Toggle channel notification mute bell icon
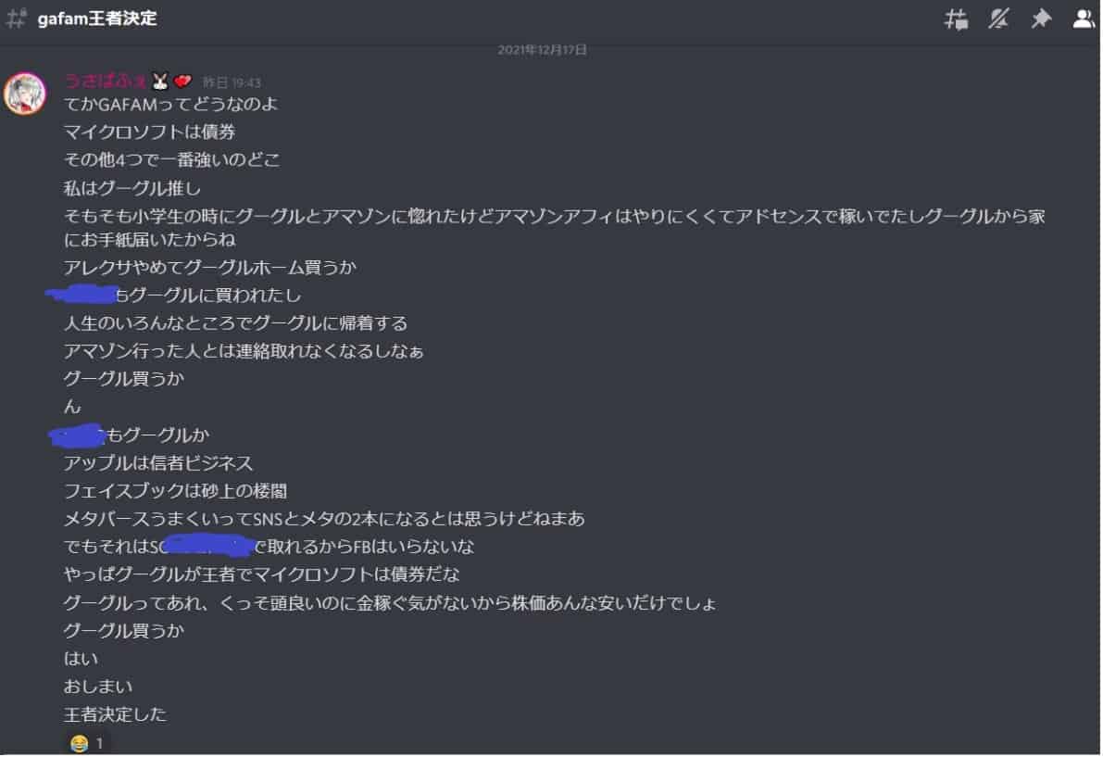The width and height of the screenshot is (1103, 757). (998, 19)
